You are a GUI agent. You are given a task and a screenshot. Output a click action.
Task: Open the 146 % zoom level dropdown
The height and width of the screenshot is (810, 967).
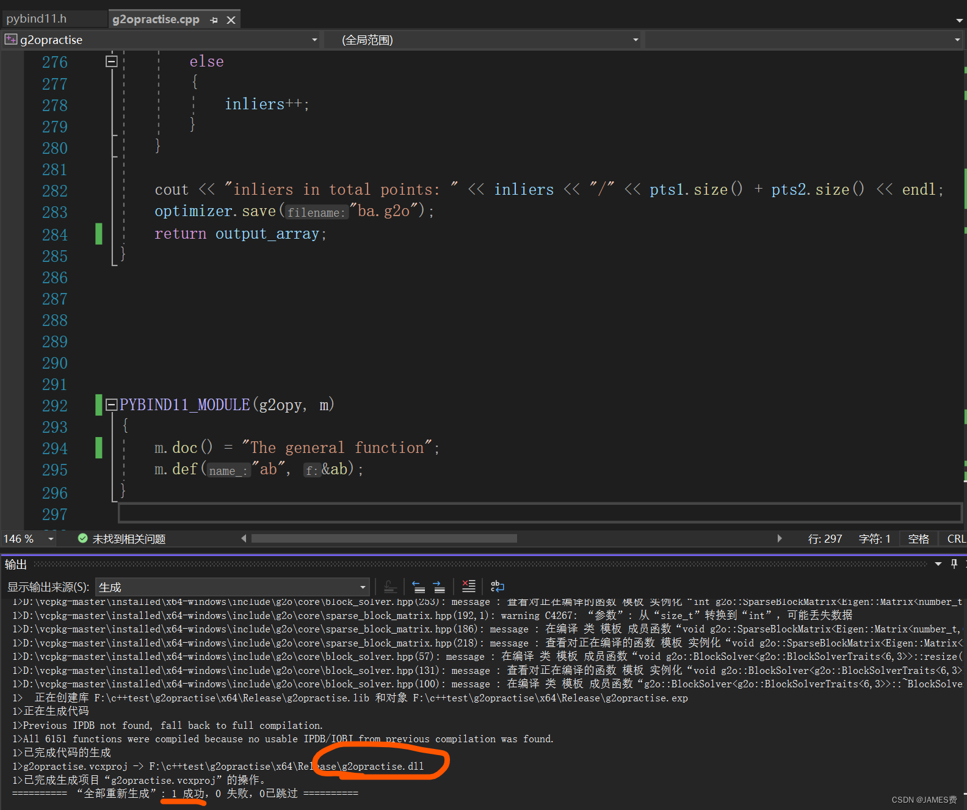pyautogui.click(x=51, y=539)
